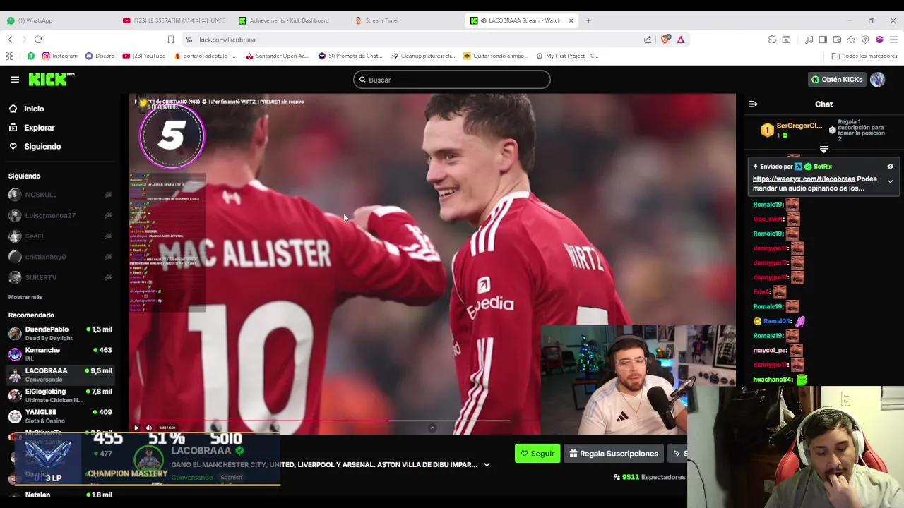Expand Mostrar más followed channels
Viewport: 904px width, 508px height.
pos(25,297)
